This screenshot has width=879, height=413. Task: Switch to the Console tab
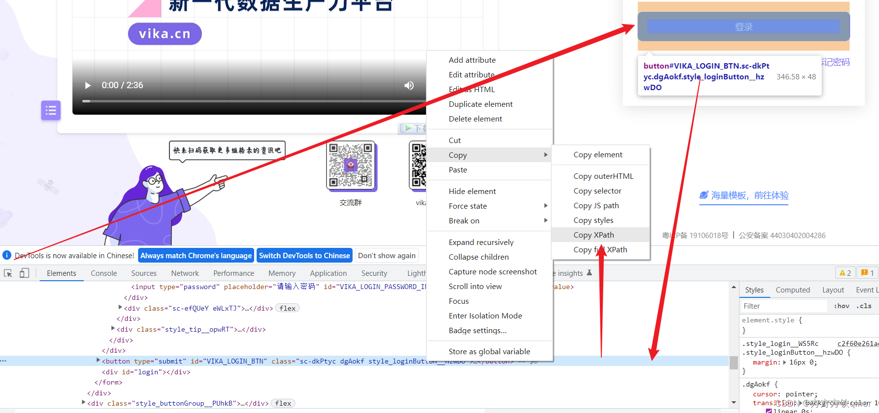click(x=104, y=273)
